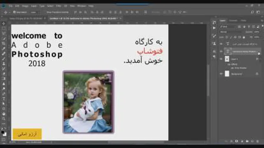Click the Background layer thumbnail

(227, 74)
